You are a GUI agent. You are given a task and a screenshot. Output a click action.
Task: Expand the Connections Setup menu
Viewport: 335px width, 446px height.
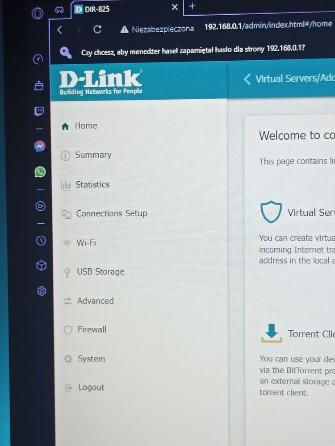(x=111, y=213)
